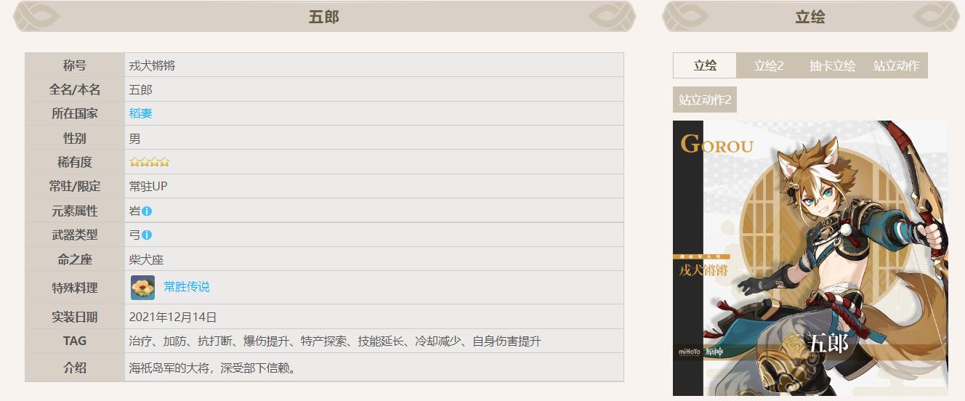Click the 立绘 section header on right
Screen dimensions: 965x401
810,17
